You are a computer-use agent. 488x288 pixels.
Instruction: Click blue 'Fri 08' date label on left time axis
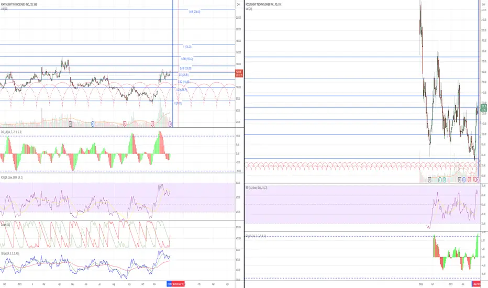170,284
